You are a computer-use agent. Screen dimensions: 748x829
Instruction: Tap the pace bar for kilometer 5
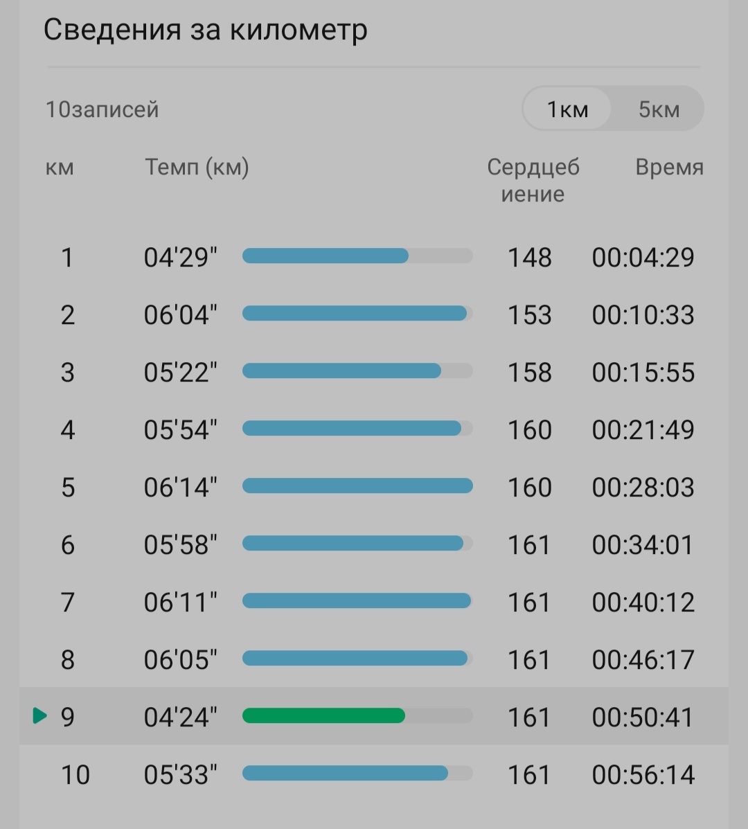pyautogui.click(x=357, y=486)
